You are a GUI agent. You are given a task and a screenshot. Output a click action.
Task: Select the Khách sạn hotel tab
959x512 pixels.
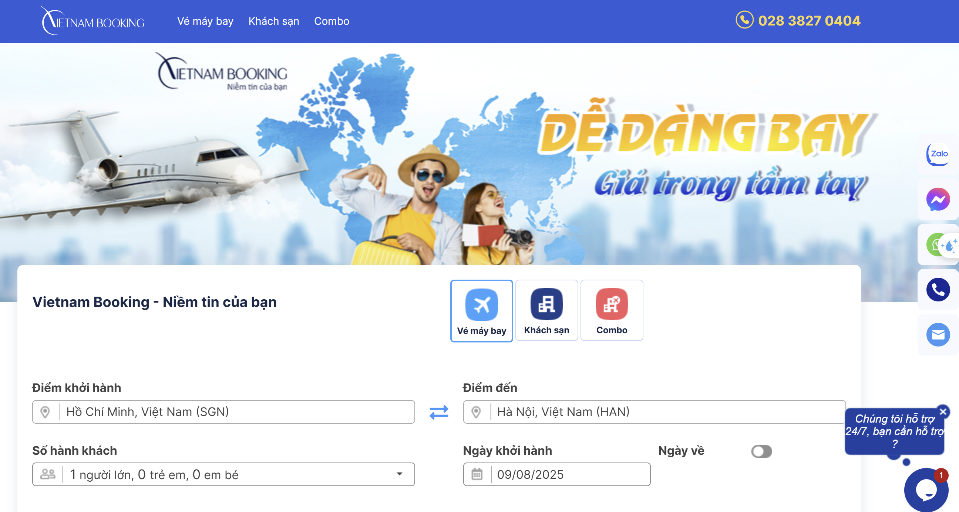tap(546, 310)
